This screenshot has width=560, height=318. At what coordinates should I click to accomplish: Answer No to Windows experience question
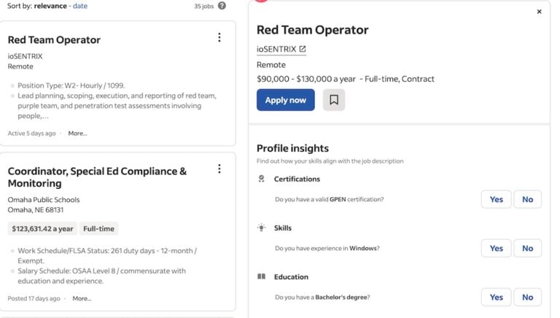click(x=527, y=248)
